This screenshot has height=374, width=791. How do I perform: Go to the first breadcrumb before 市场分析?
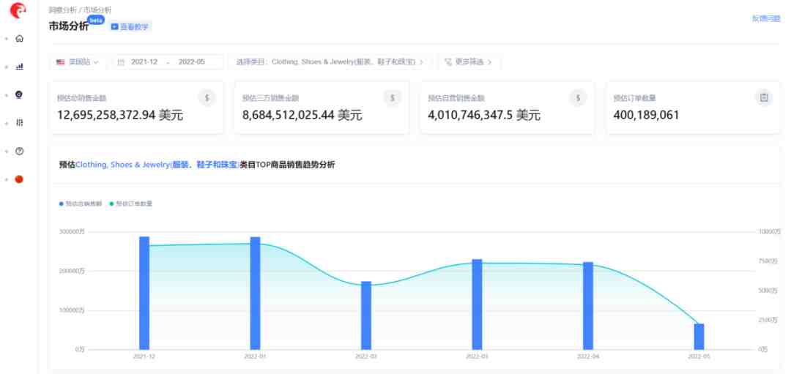(62, 10)
